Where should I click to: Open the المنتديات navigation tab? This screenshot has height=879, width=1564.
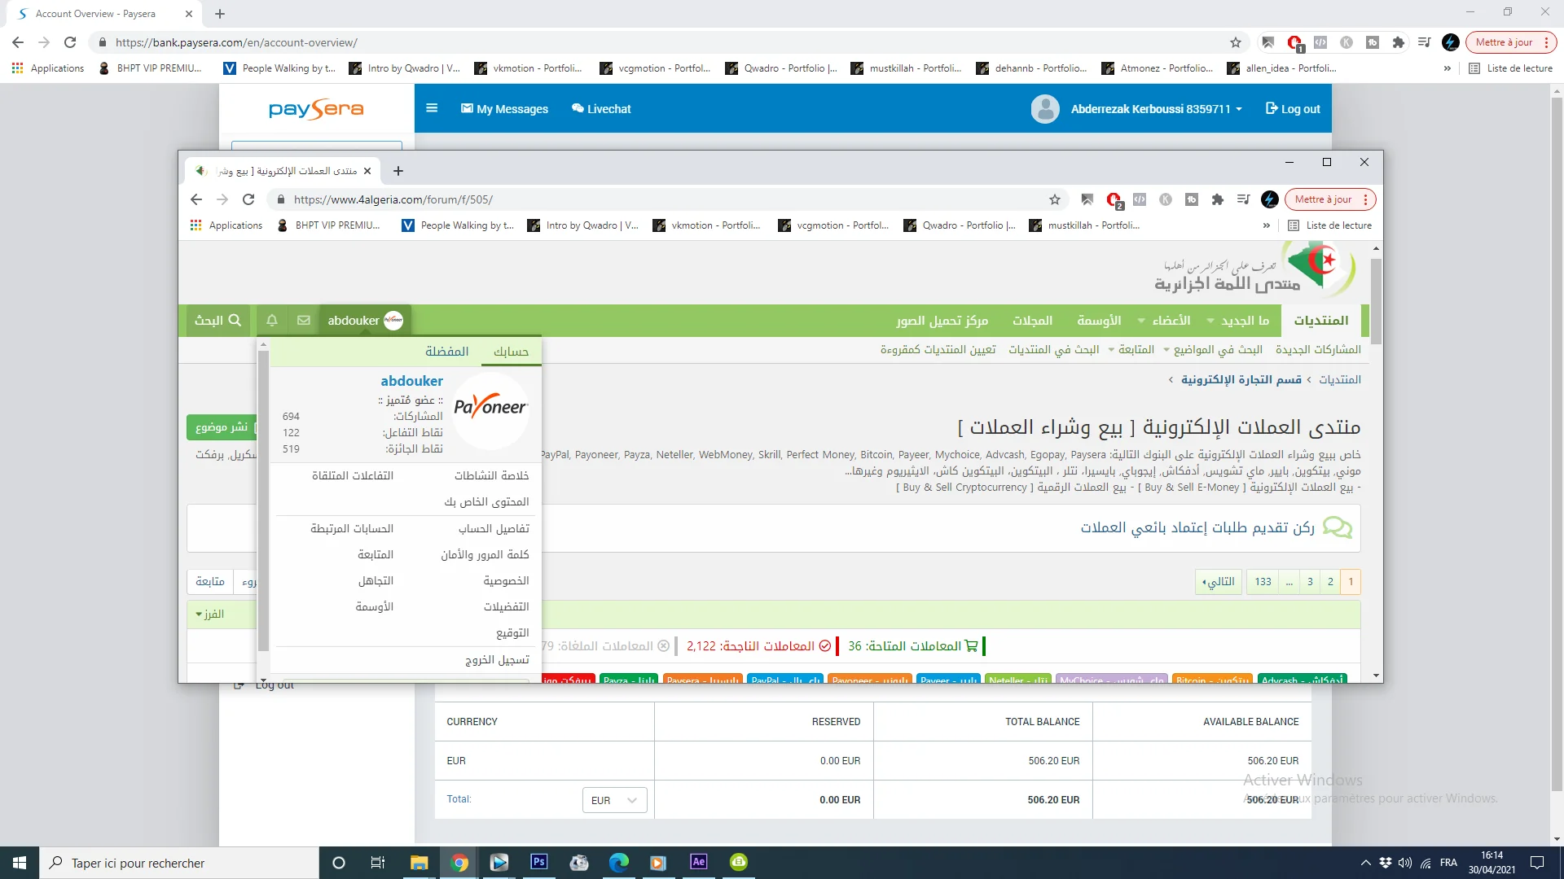click(x=1320, y=321)
